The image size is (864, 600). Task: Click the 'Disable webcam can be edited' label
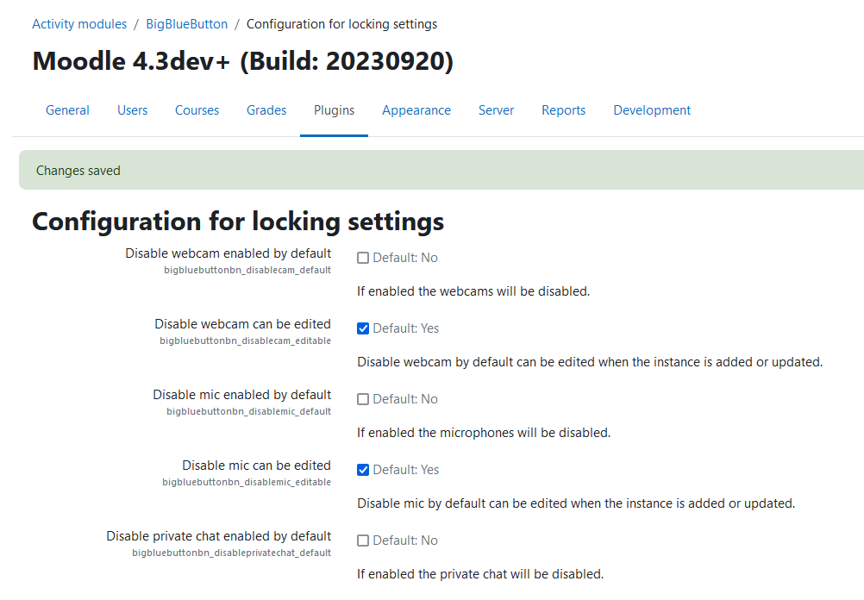pos(242,324)
